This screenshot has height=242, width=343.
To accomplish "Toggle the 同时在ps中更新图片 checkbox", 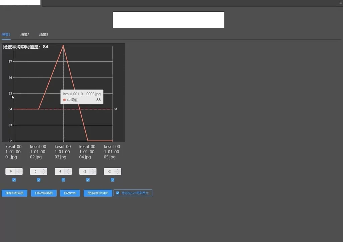I will tap(118, 193).
